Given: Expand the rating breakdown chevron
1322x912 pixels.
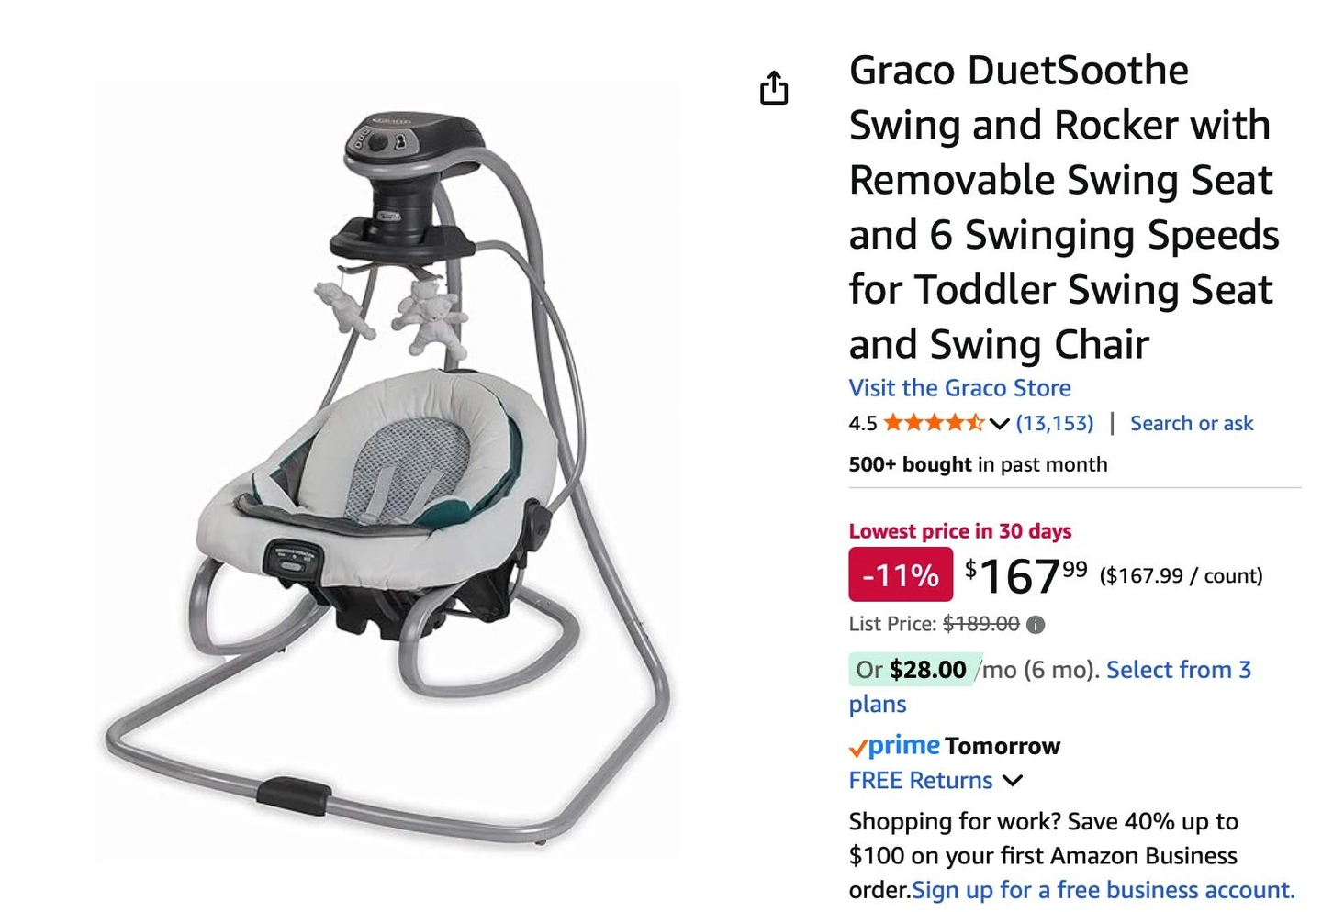Looking at the screenshot, I should click(1000, 424).
